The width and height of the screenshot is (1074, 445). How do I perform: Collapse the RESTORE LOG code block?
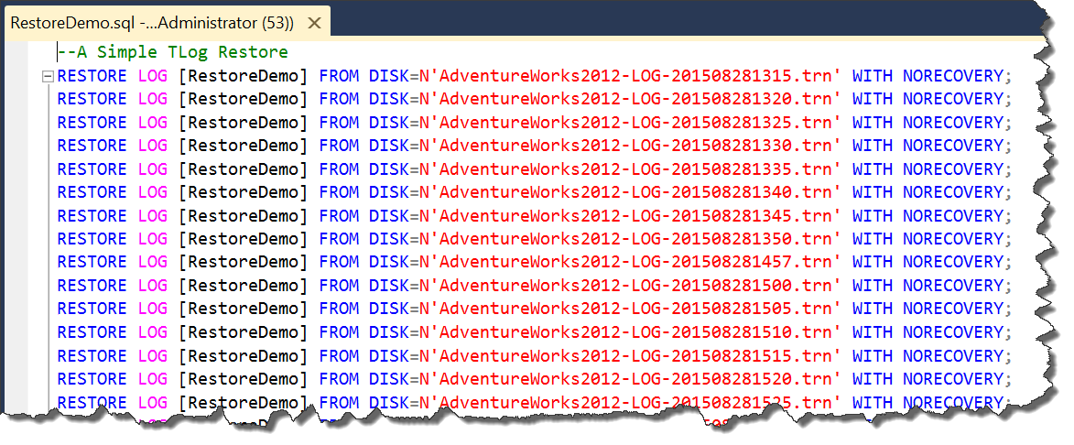[x=48, y=76]
